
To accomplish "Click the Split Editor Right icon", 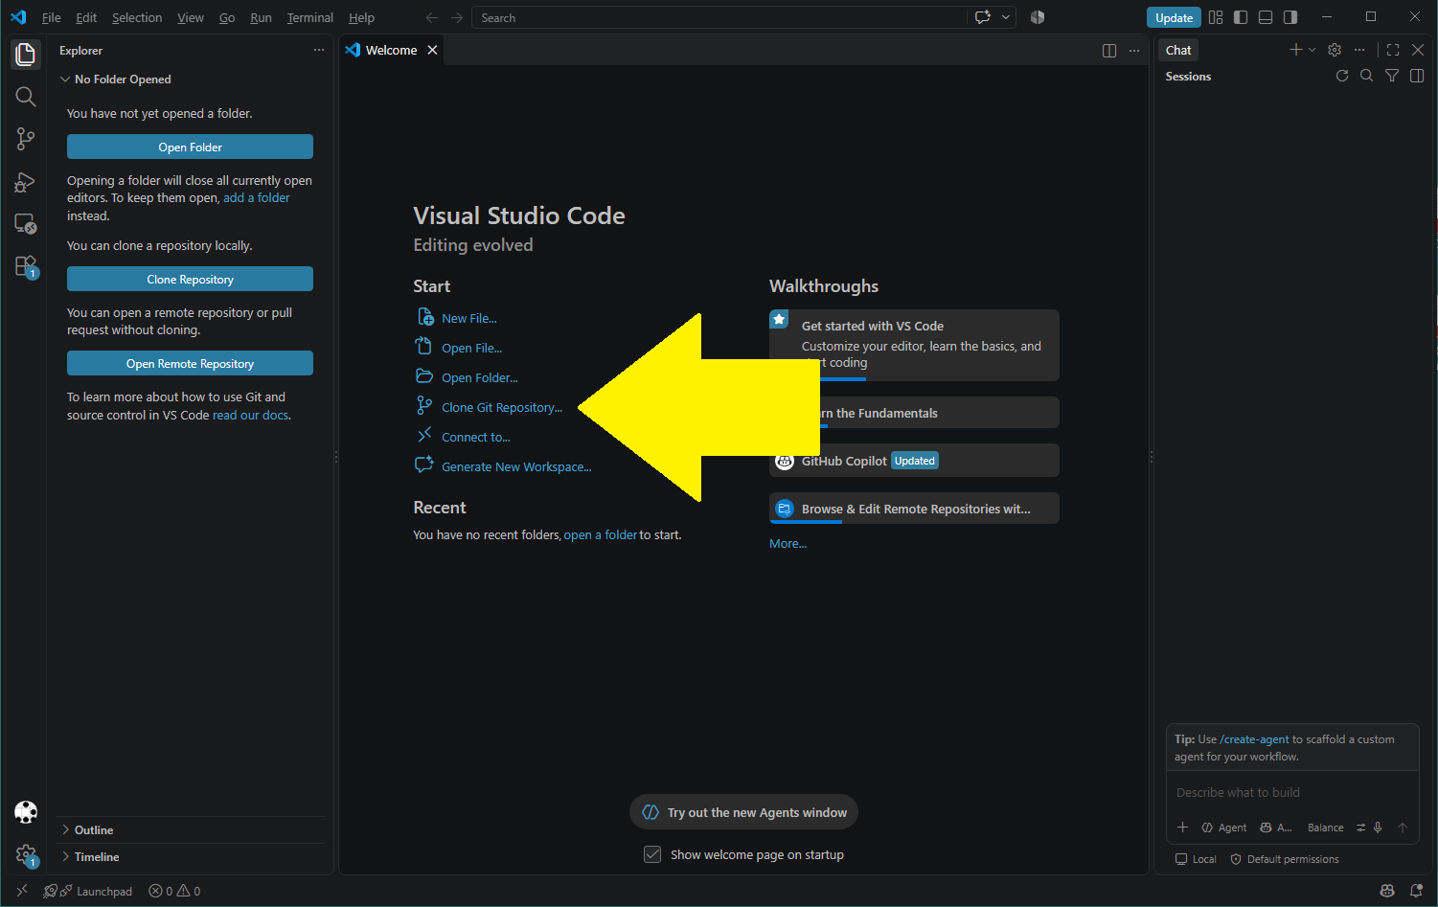I will (x=1109, y=51).
